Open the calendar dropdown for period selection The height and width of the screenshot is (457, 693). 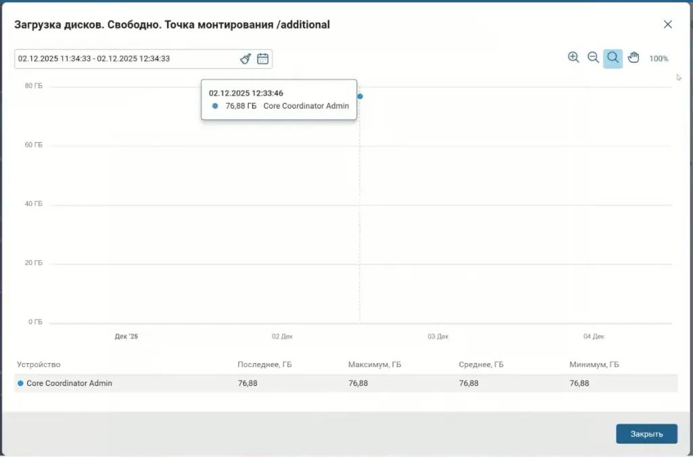pyautogui.click(x=263, y=59)
